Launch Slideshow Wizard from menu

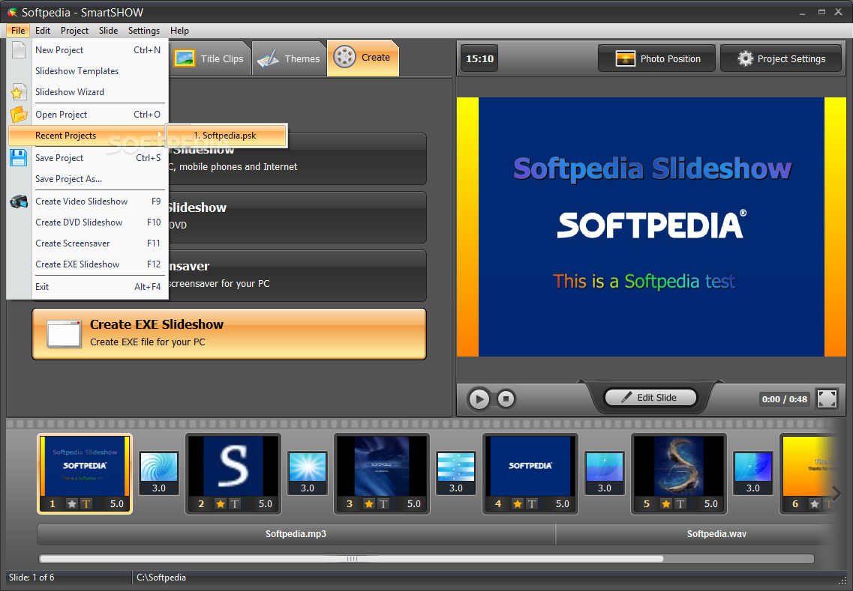98,92
